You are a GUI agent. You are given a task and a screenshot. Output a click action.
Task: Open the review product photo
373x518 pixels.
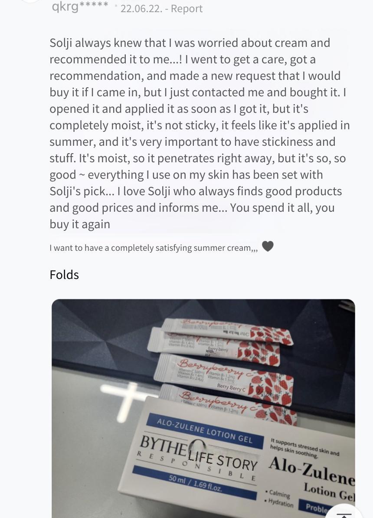click(203, 409)
